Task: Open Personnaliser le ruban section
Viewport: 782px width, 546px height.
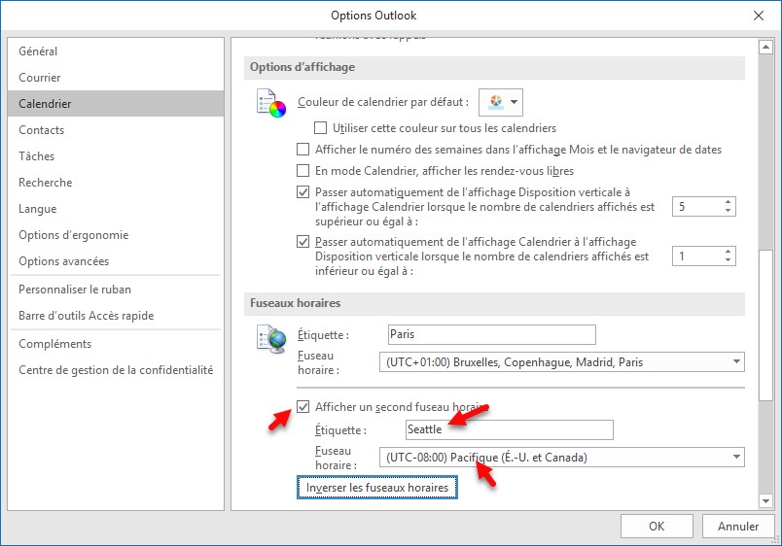Action: [x=116, y=290]
